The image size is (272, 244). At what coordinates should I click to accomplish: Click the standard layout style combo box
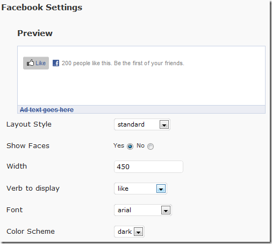[142, 124]
